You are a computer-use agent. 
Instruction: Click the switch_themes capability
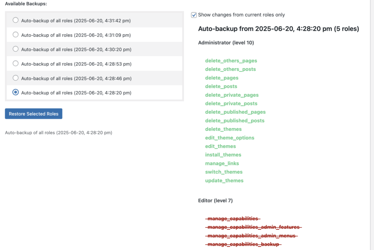224,172
